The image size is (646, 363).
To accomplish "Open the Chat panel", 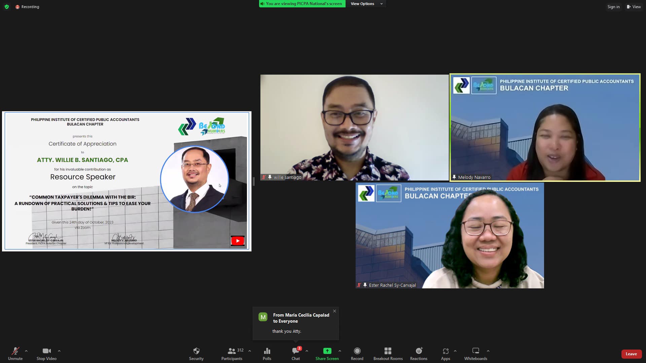I will (x=296, y=354).
